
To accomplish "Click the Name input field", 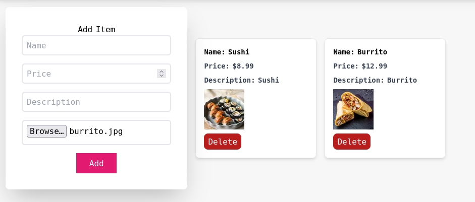I will click(96, 45).
